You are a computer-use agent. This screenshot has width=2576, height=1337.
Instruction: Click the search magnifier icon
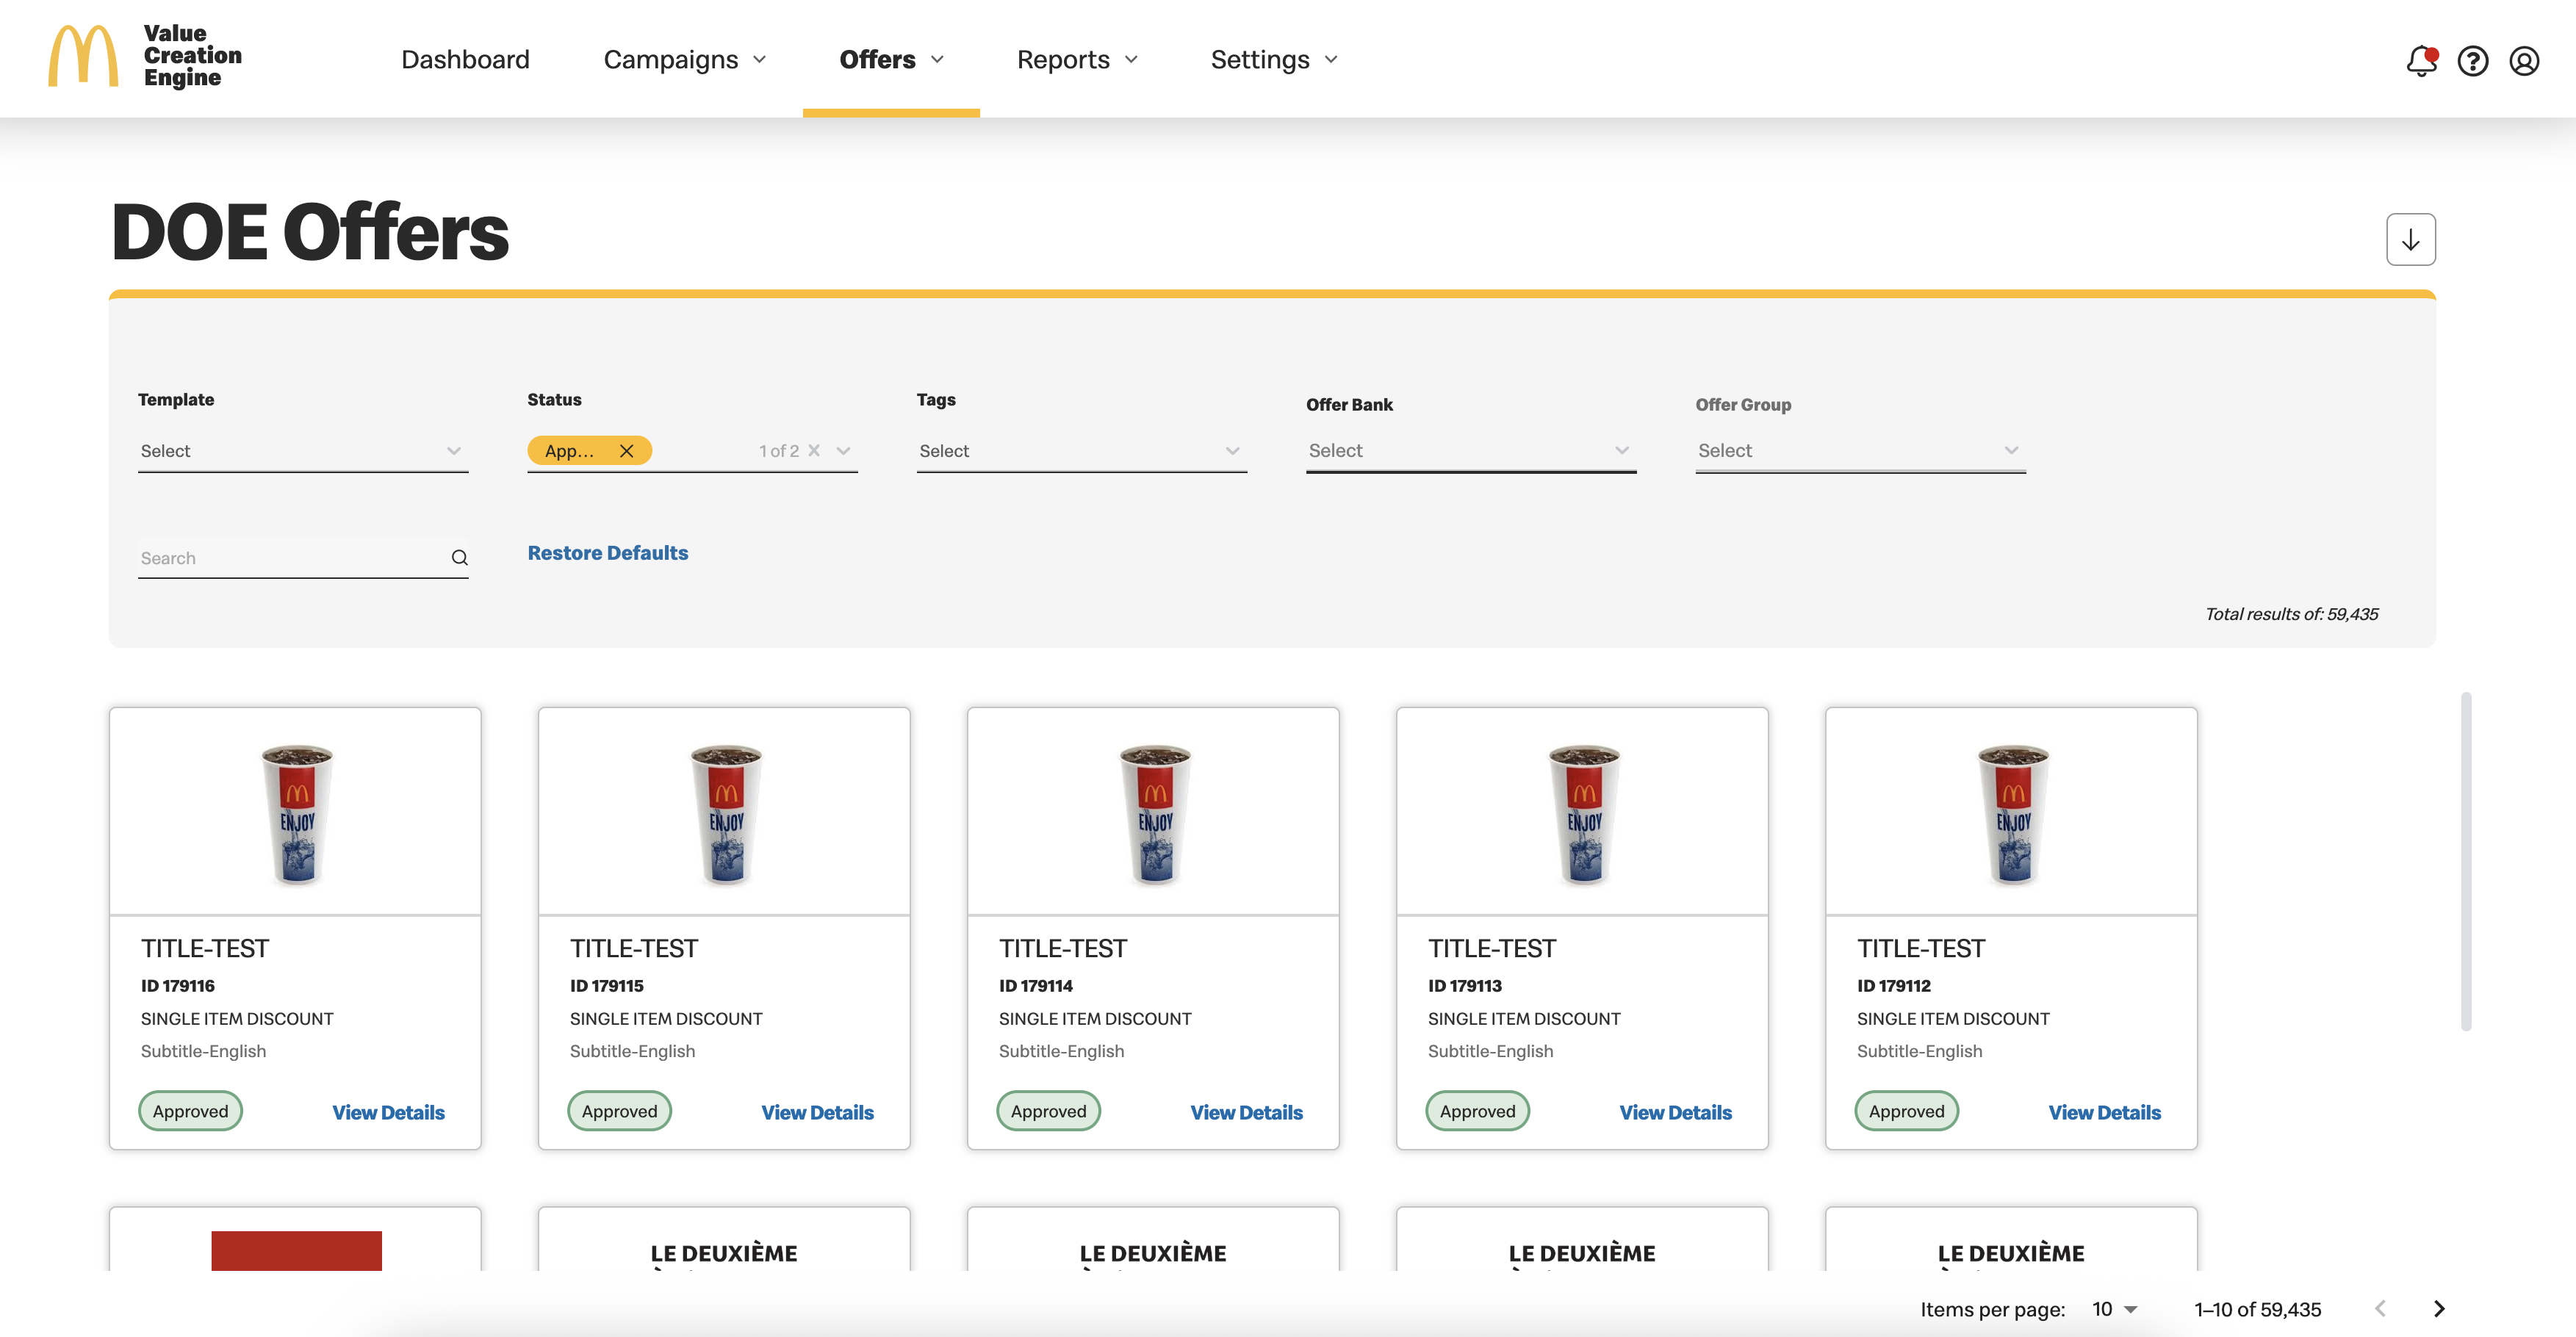[x=459, y=558]
